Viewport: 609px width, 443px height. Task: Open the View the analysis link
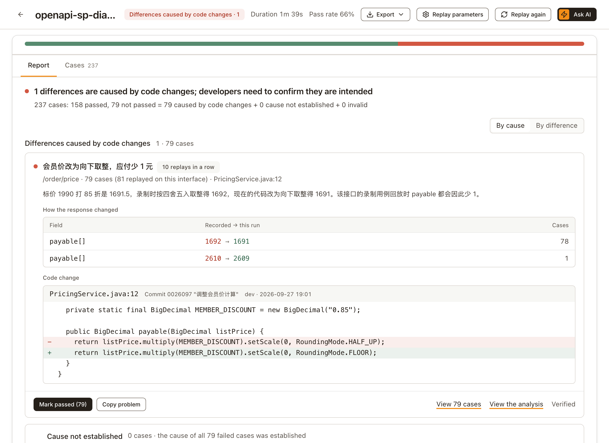pyautogui.click(x=516, y=404)
